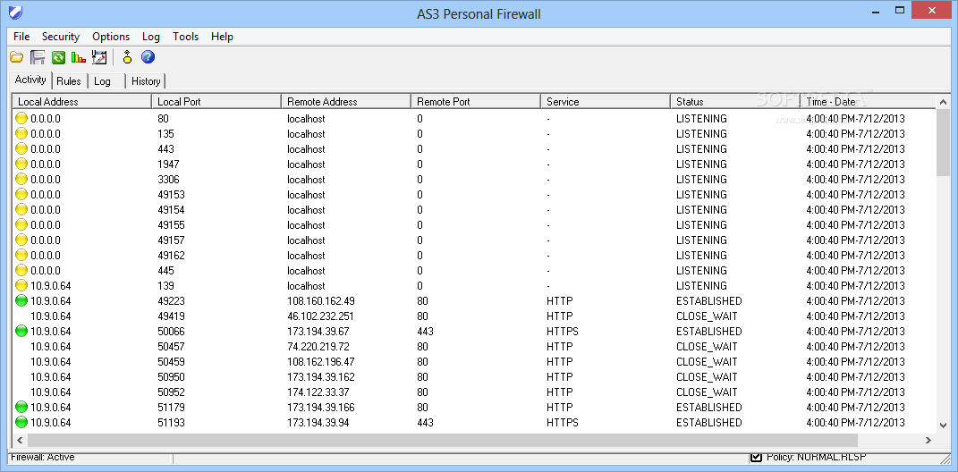
Task: Click the vertical scrollbar down arrow
Action: 943,426
